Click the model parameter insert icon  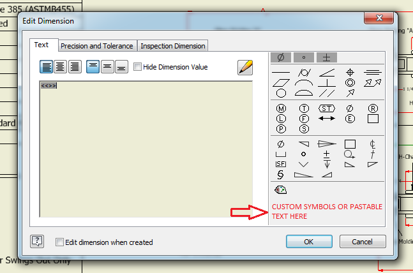point(280,189)
